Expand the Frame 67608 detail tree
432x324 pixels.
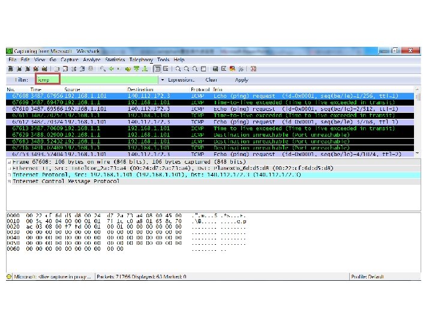pos(9,162)
